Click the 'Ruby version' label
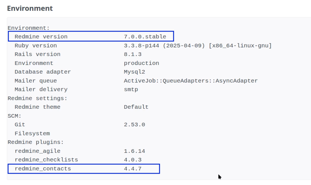Screen dimensions: 311x185 click(x=36, y=46)
